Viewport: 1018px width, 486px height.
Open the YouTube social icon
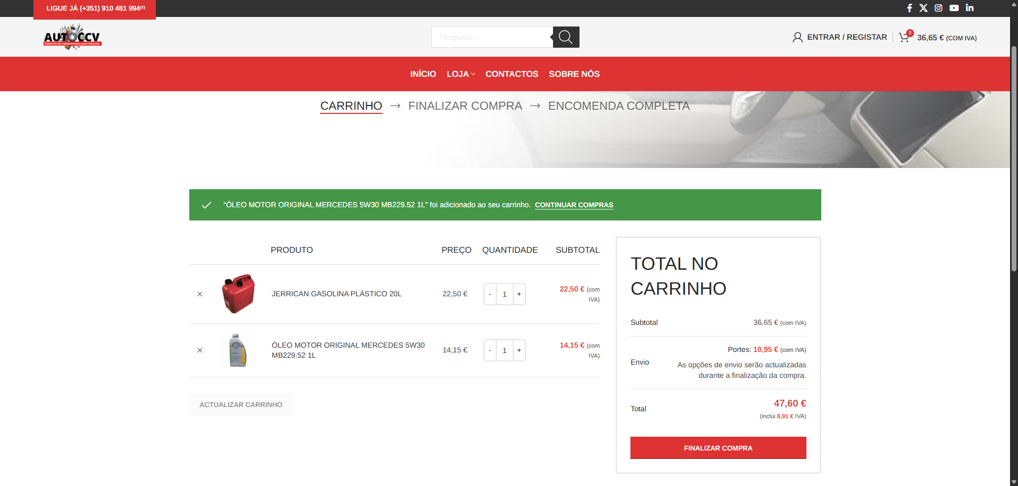click(x=954, y=8)
